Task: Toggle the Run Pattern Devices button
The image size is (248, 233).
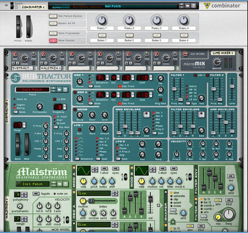Action: tap(53, 16)
